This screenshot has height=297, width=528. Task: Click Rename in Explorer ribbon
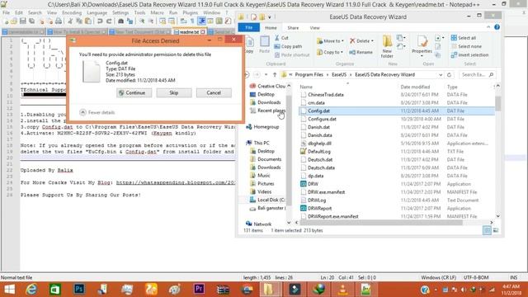[361, 52]
